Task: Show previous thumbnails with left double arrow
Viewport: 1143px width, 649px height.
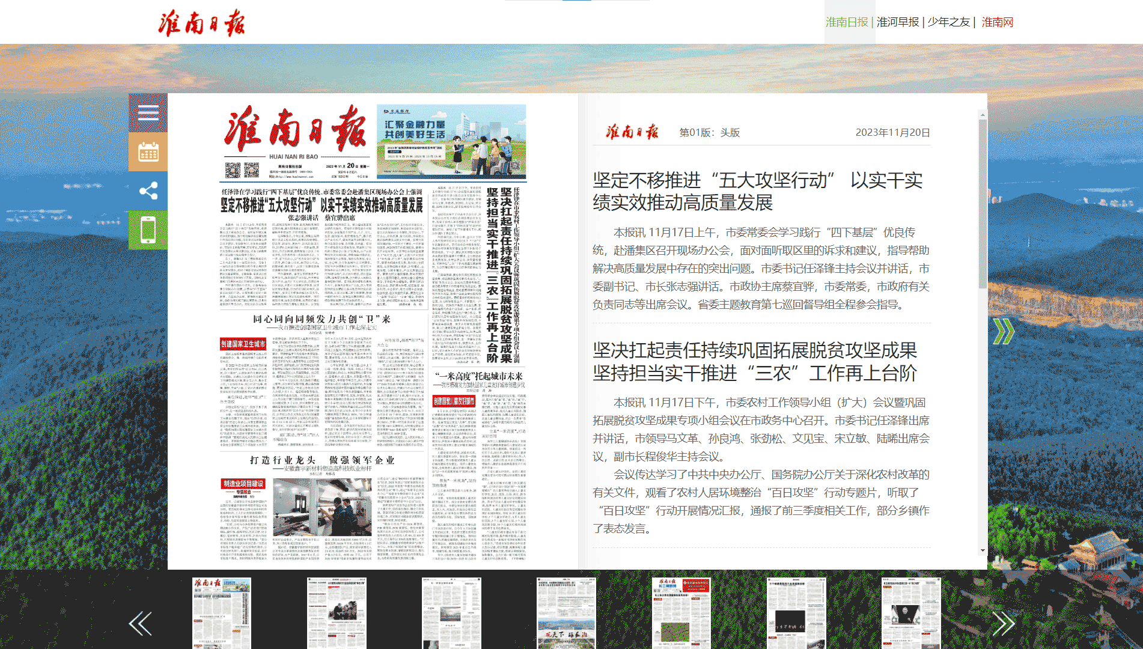Action: tap(140, 623)
